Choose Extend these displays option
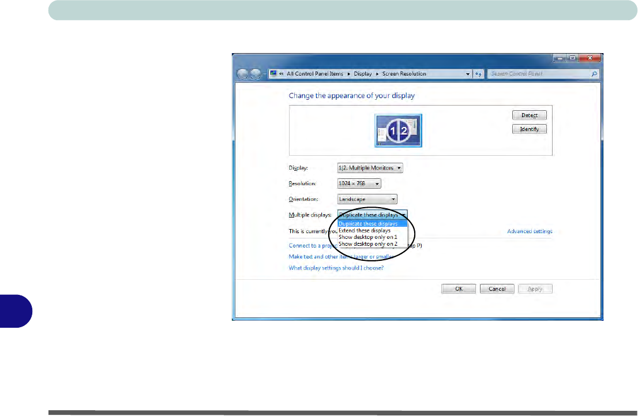638x416 pixels. pos(365,230)
